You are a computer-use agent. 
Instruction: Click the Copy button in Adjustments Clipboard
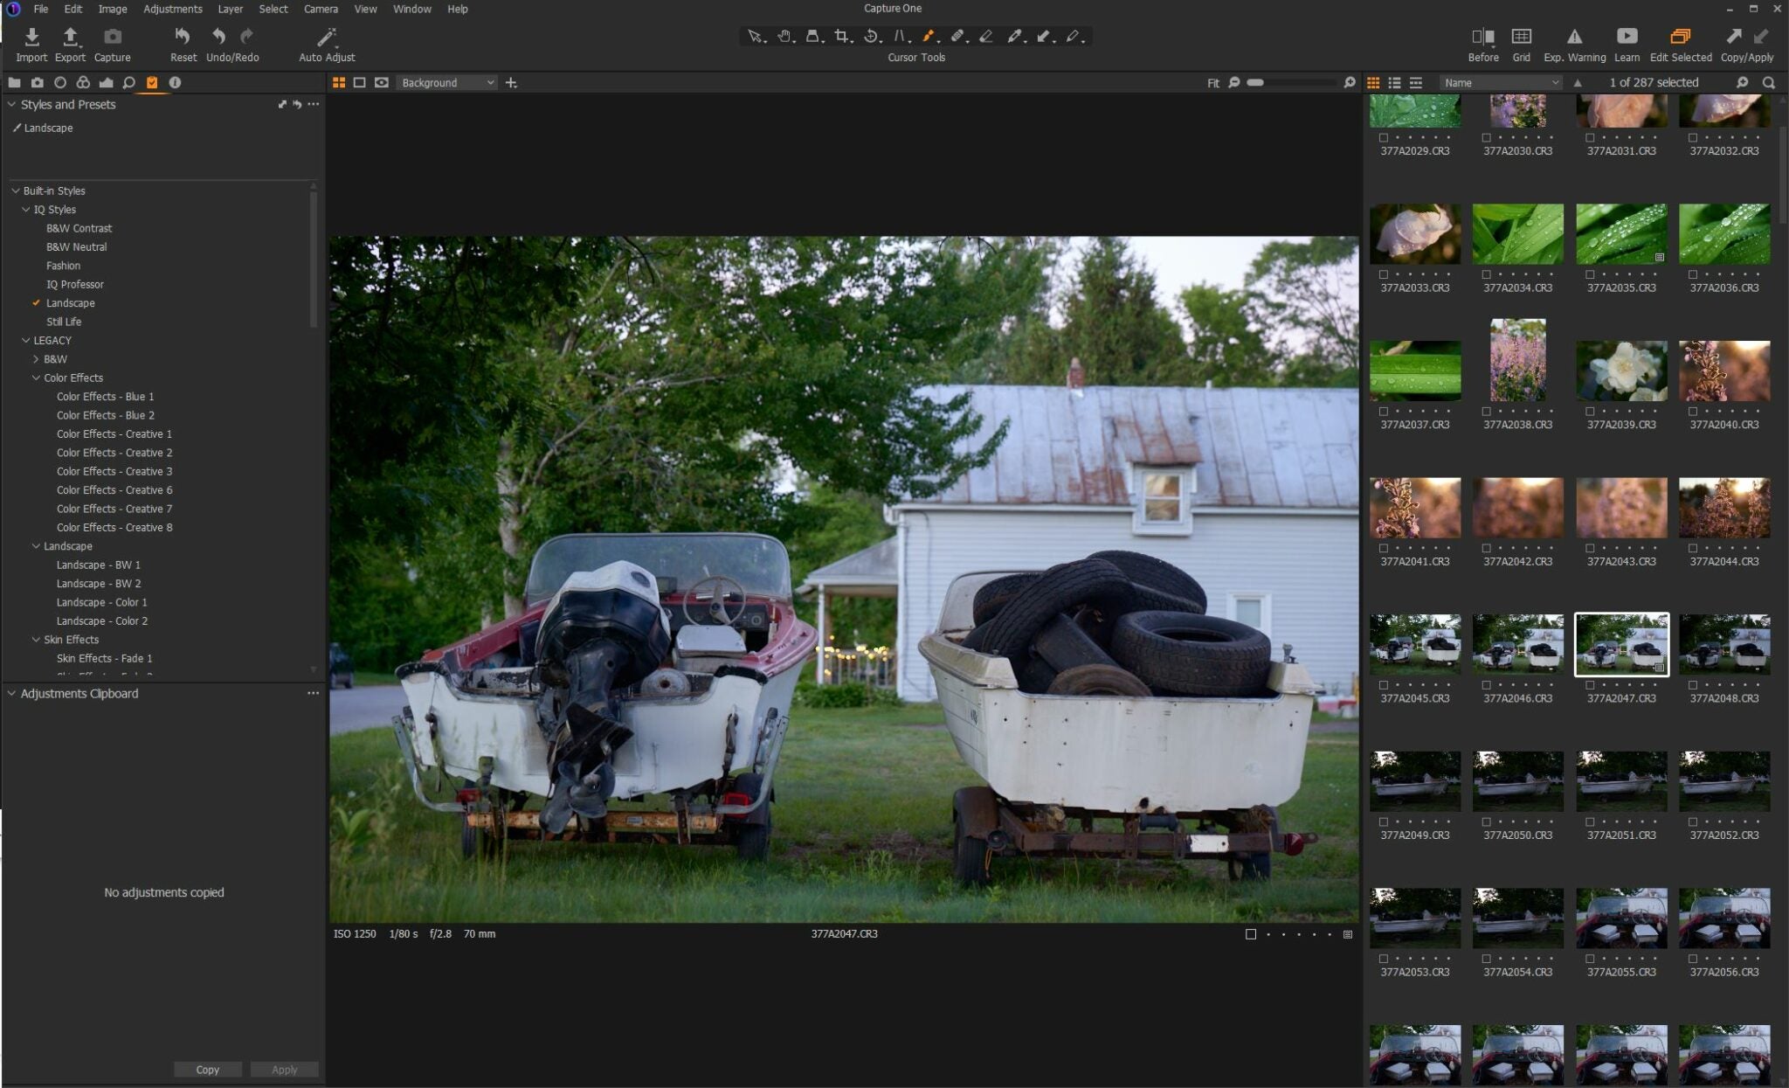coord(207,1069)
